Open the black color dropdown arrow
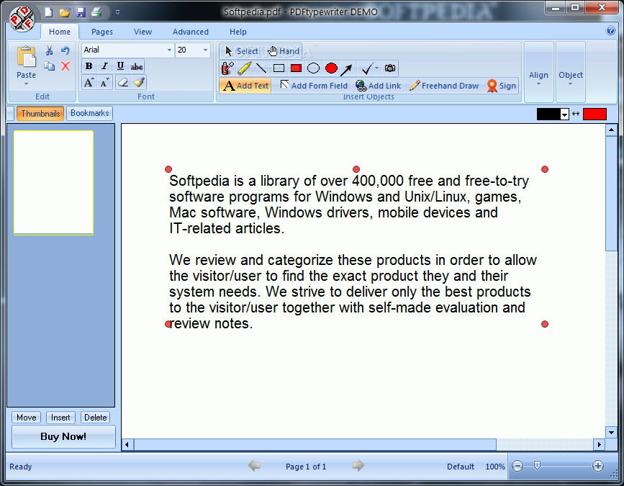624x486 pixels. tap(564, 114)
